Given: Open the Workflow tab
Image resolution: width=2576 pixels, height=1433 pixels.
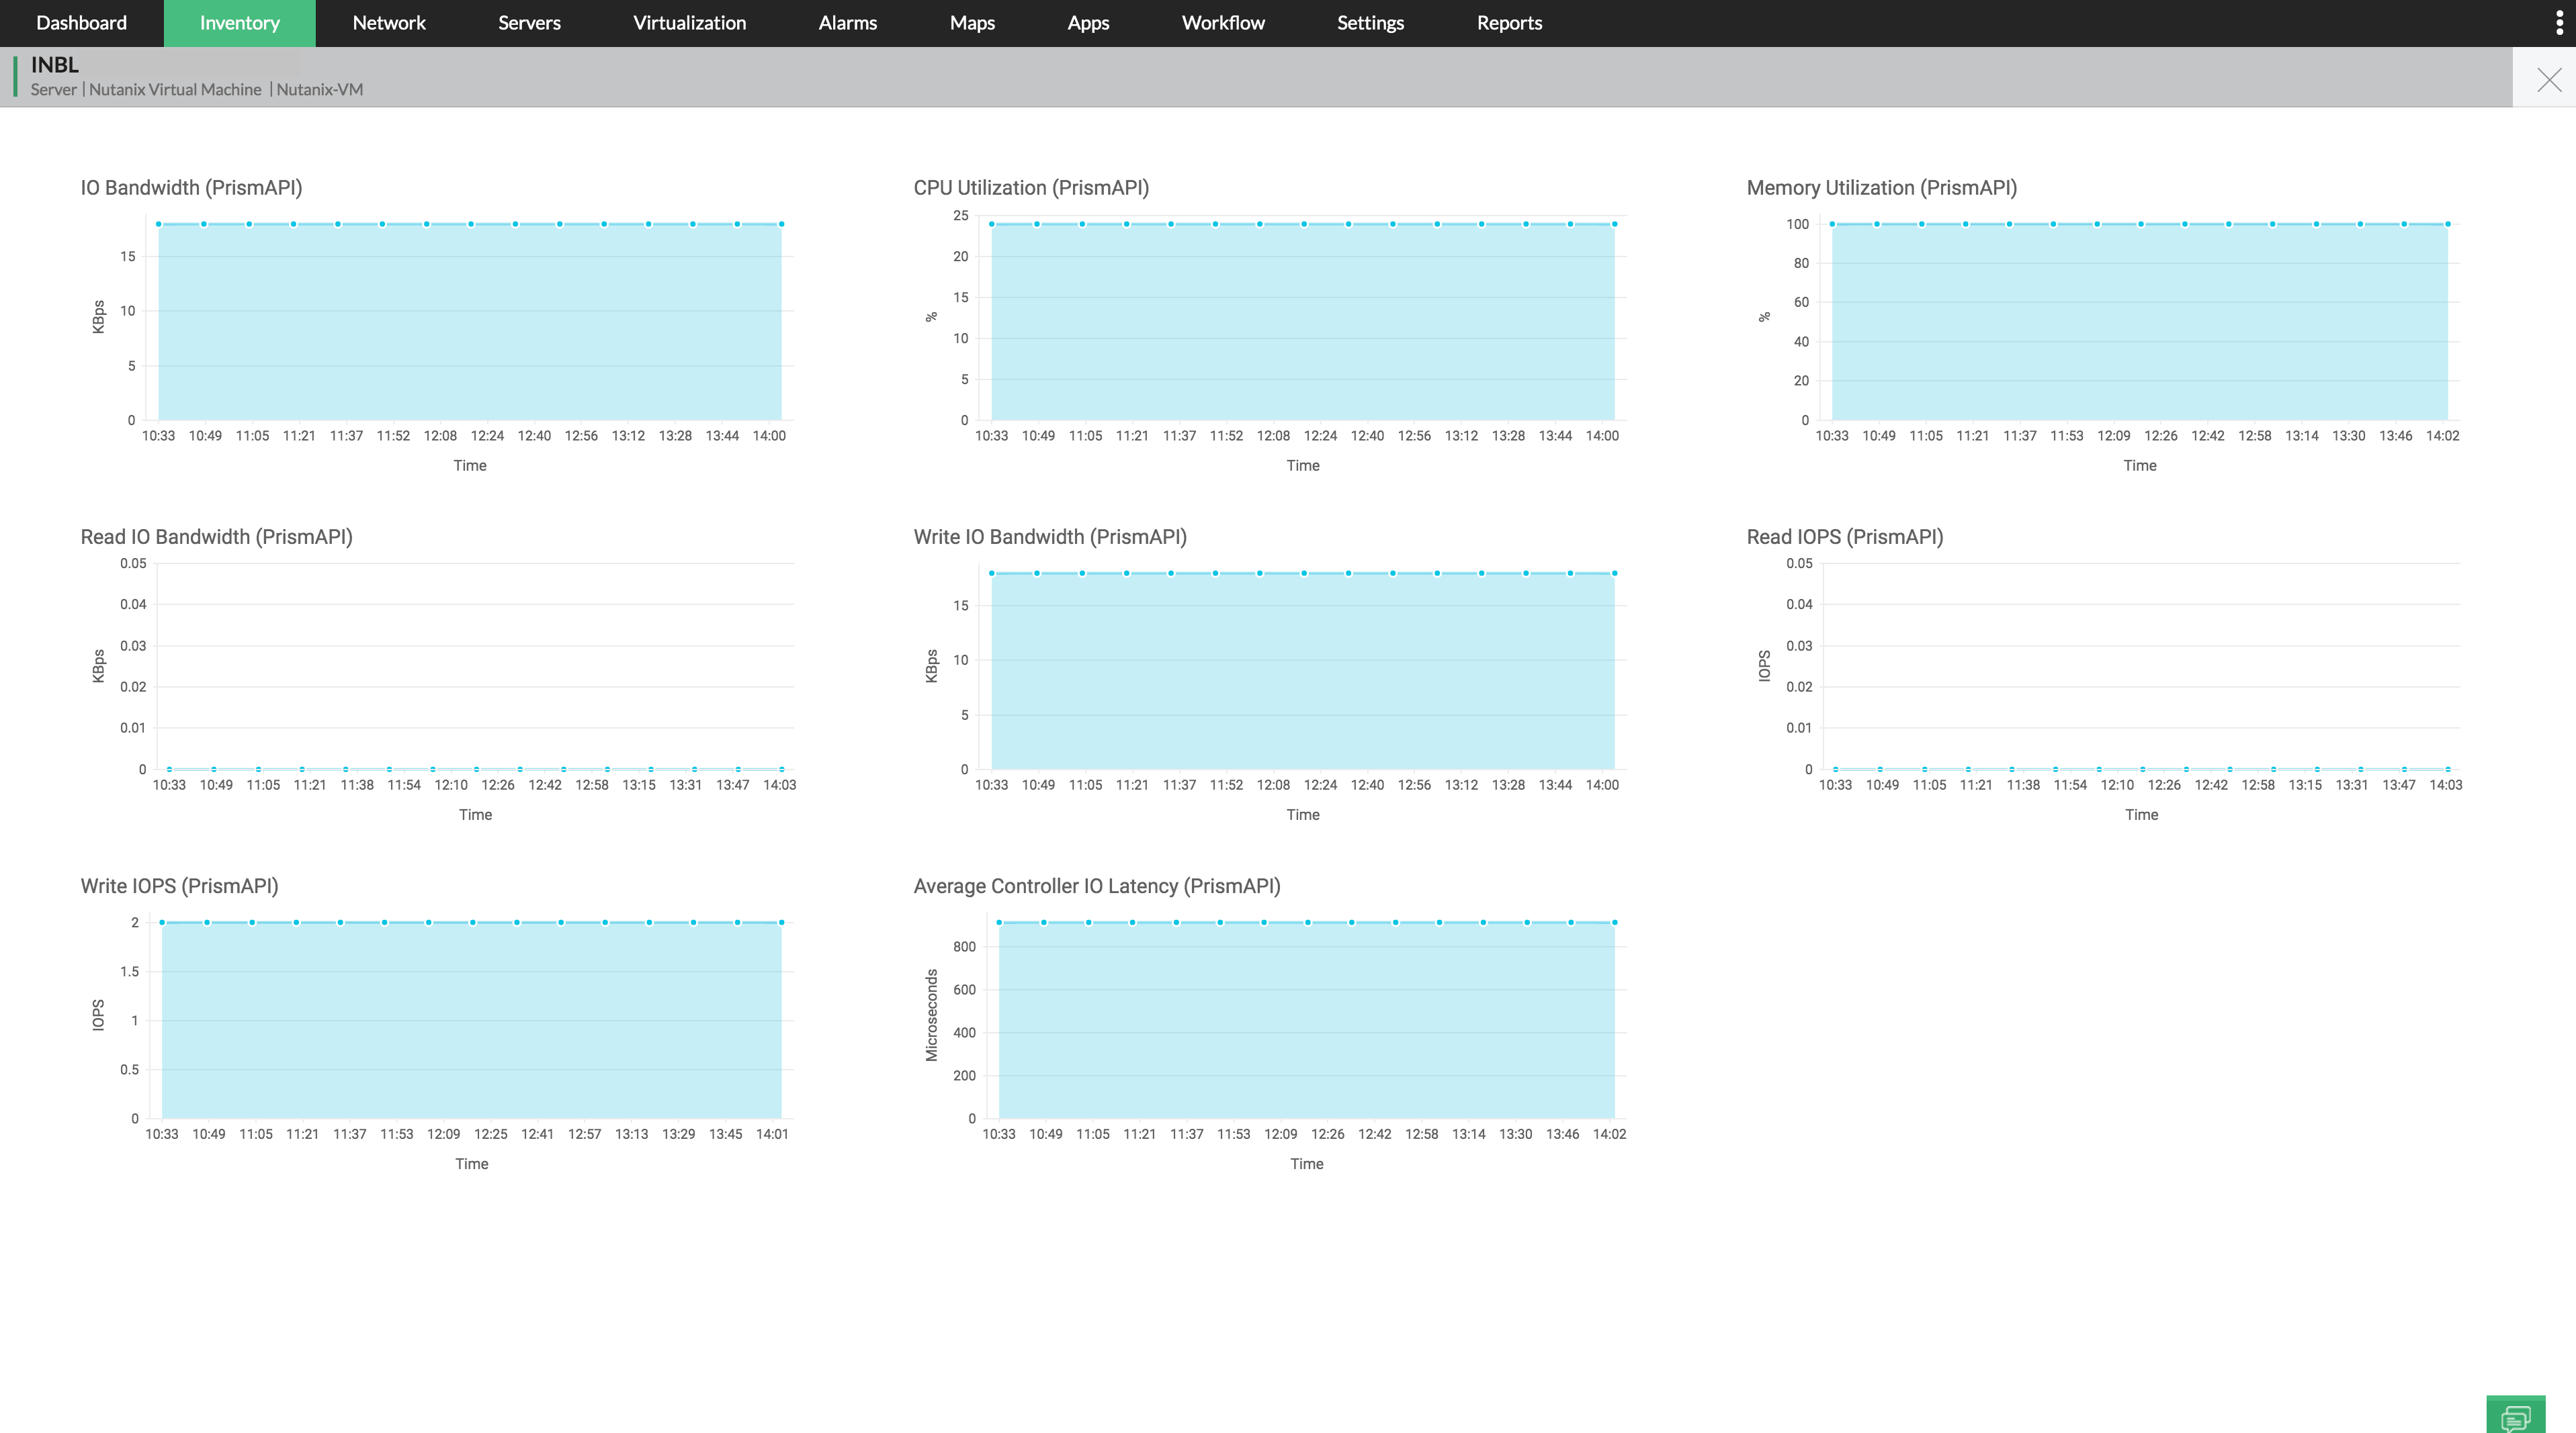Looking at the screenshot, I should [1223, 23].
